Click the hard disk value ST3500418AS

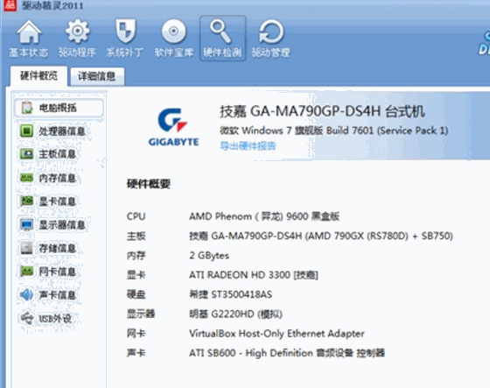[231, 294]
